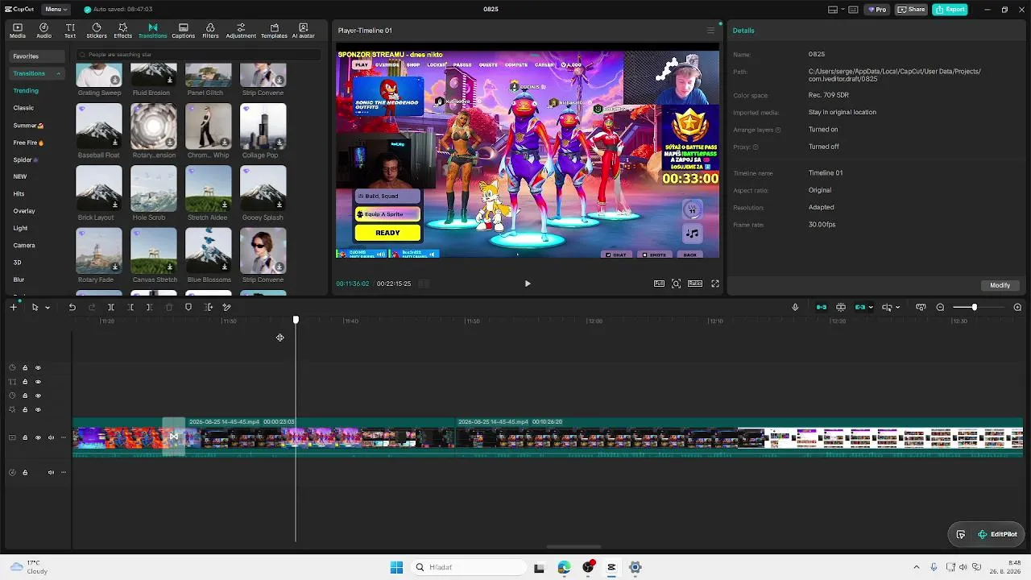Select the Hole Scrub transition thumbnail
The image size is (1031, 580).
(154, 188)
